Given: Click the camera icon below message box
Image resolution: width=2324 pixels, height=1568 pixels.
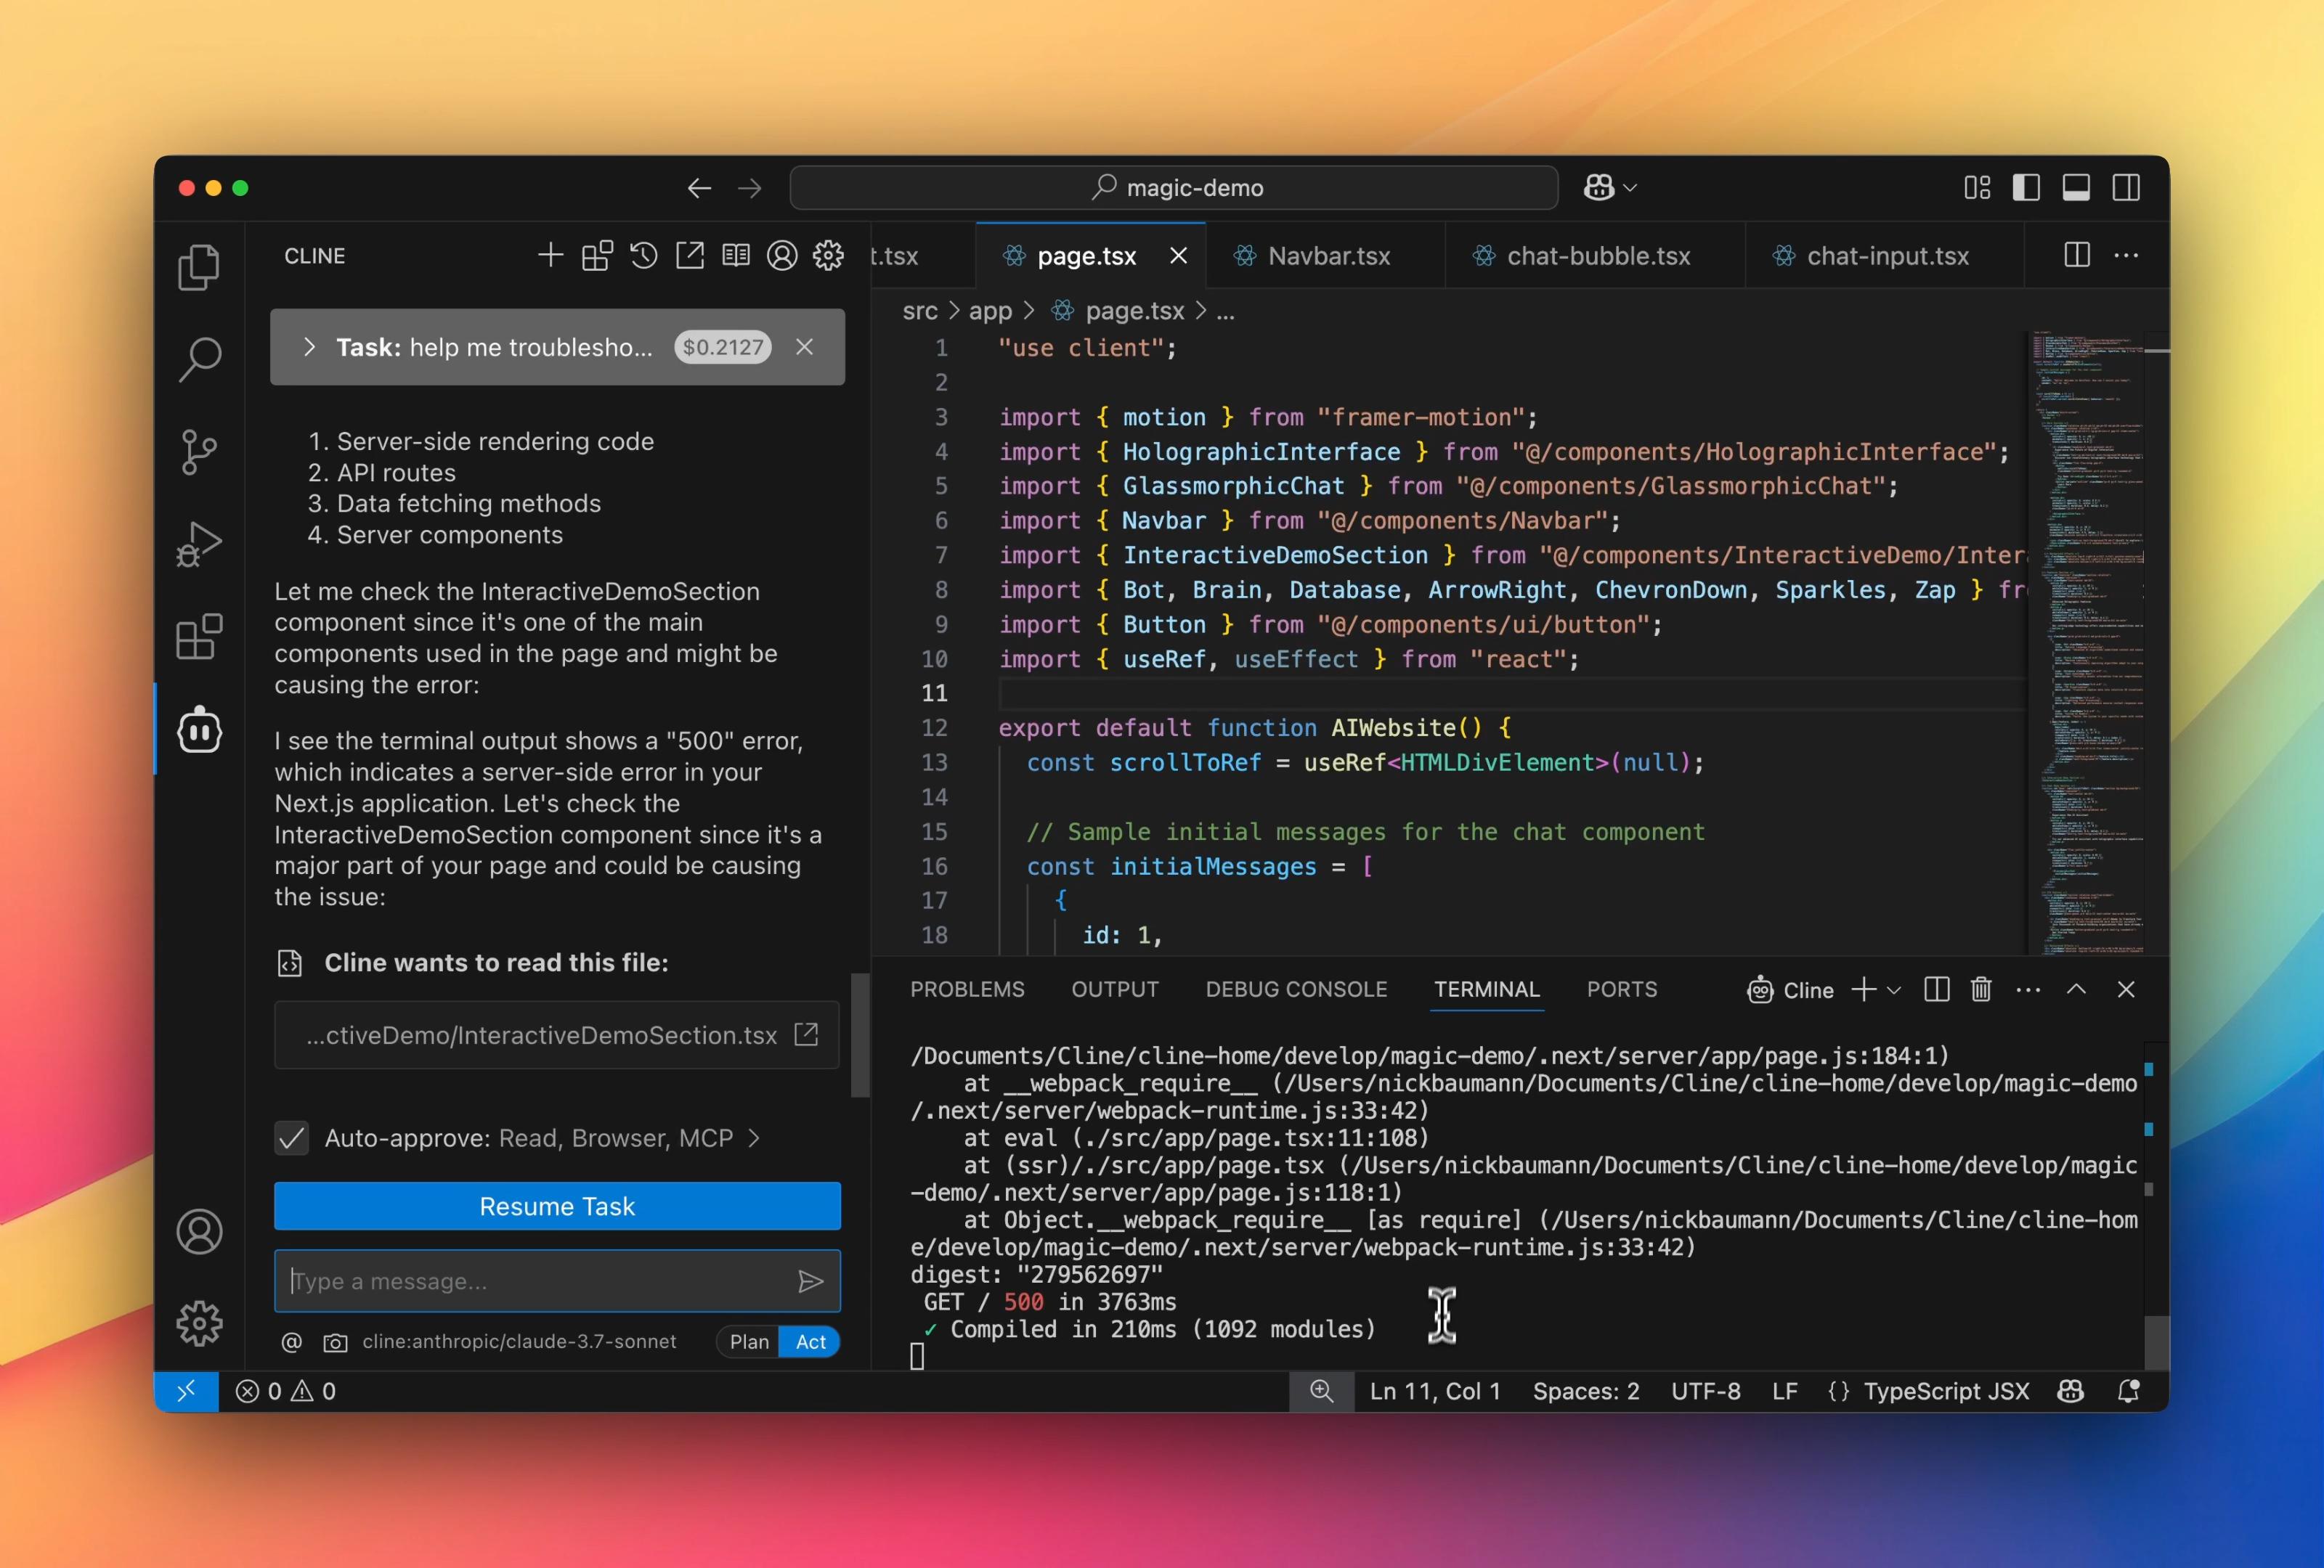Looking at the screenshot, I should [335, 1342].
